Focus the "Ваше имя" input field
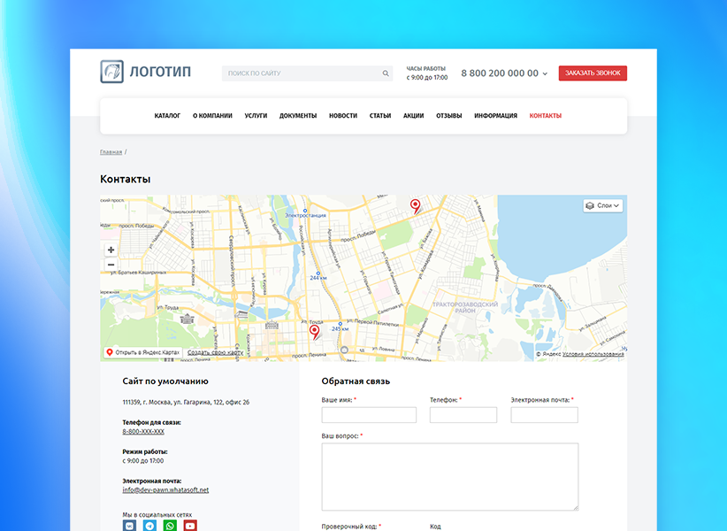The height and width of the screenshot is (531, 727). click(x=369, y=415)
